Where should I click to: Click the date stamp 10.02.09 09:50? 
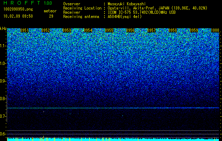18,16
